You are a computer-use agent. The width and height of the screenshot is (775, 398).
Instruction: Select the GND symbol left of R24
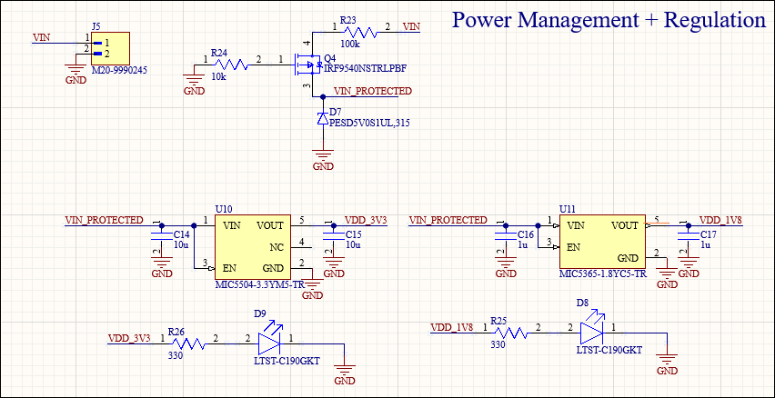click(x=194, y=85)
